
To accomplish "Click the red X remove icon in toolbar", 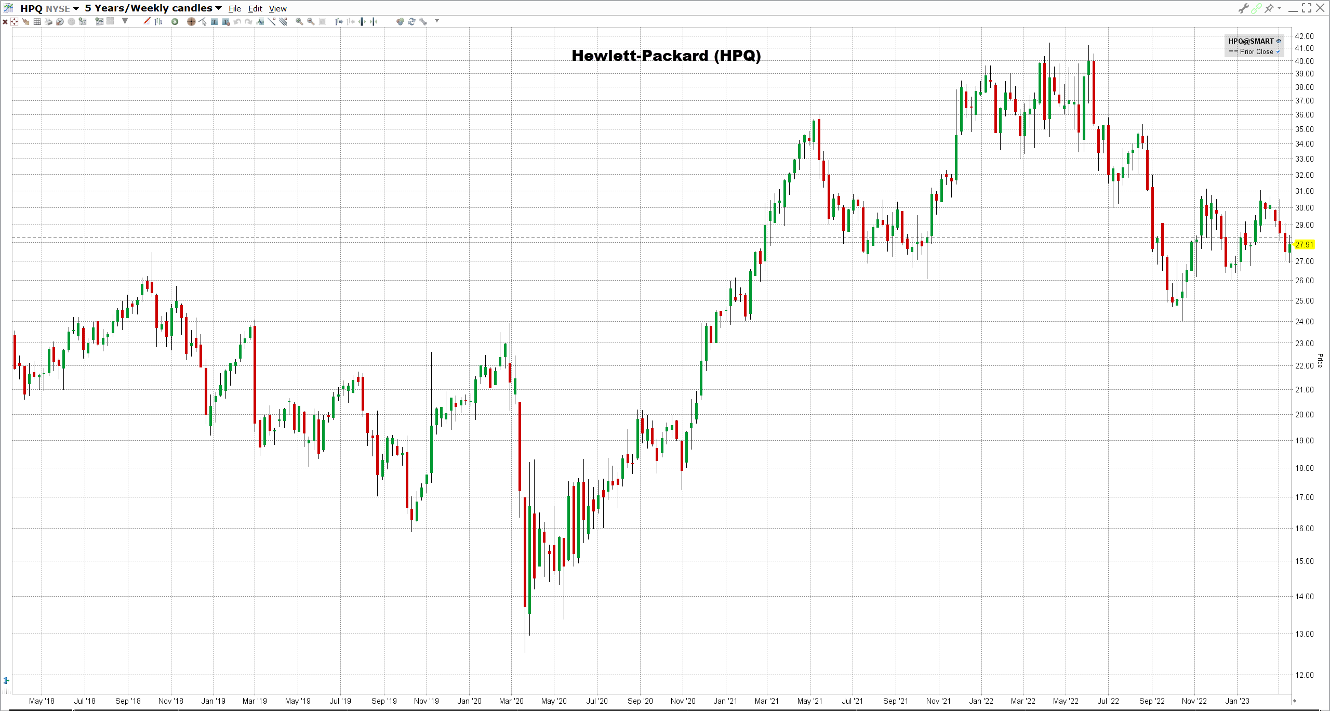I will pos(5,22).
